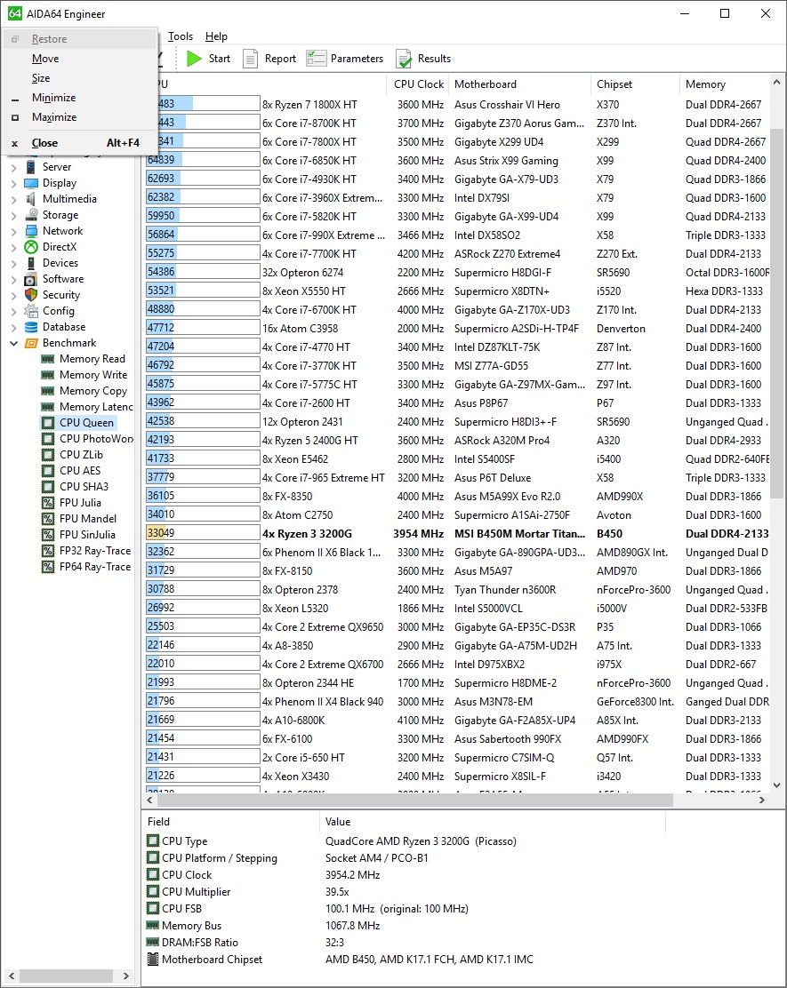Select the Software icon in tree
The width and height of the screenshot is (787, 988).
pos(31,279)
